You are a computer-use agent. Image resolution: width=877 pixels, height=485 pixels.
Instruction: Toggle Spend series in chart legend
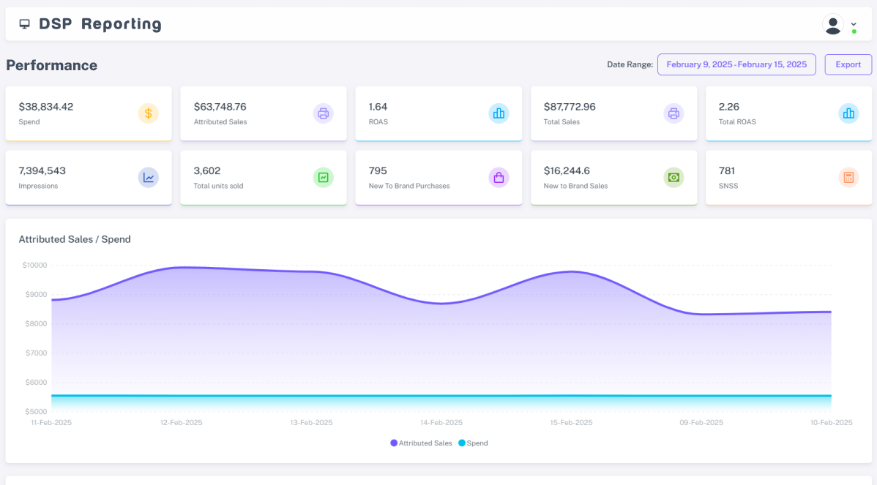(473, 443)
